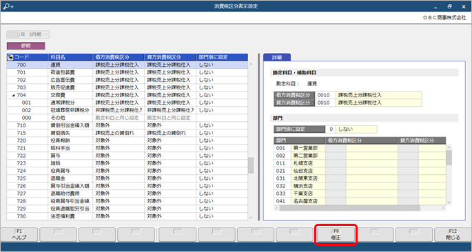The image size is (472, 252).
Task: Click the F9 修正 button
Action: tap(336, 235)
